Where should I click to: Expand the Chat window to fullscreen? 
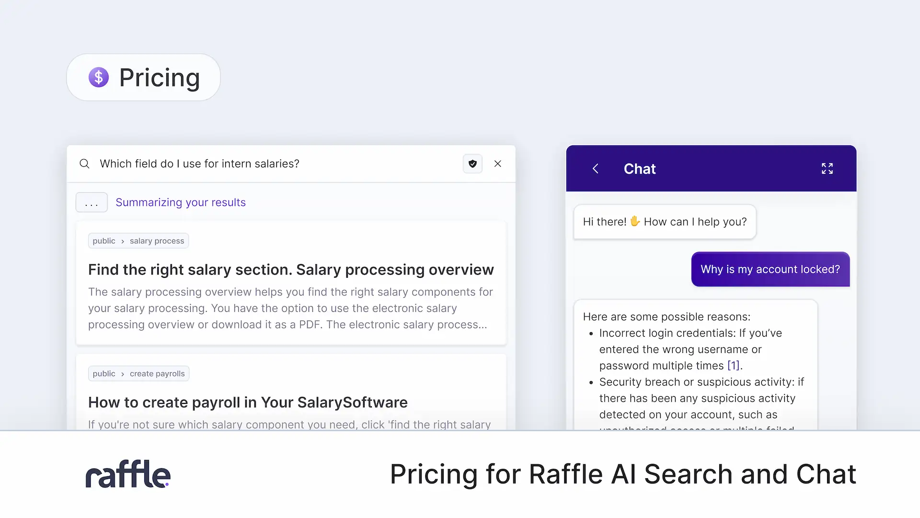(827, 168)
